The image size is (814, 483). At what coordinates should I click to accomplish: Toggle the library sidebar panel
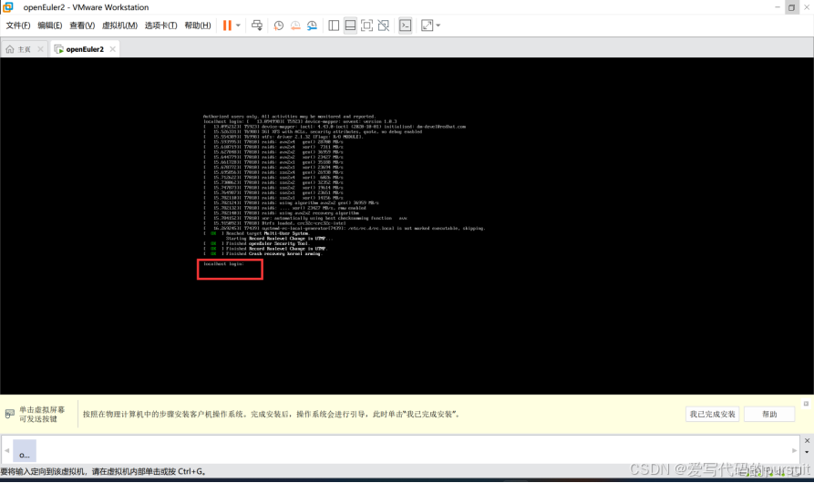click(334, 26)
